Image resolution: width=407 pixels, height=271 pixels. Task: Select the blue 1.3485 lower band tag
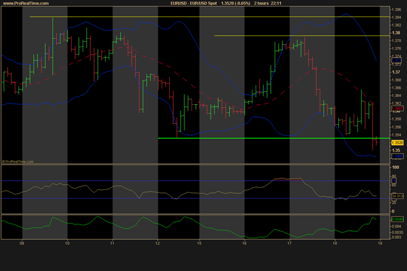[x=397, y=156]
